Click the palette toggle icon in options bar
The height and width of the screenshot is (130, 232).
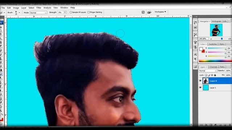(143, 12)
